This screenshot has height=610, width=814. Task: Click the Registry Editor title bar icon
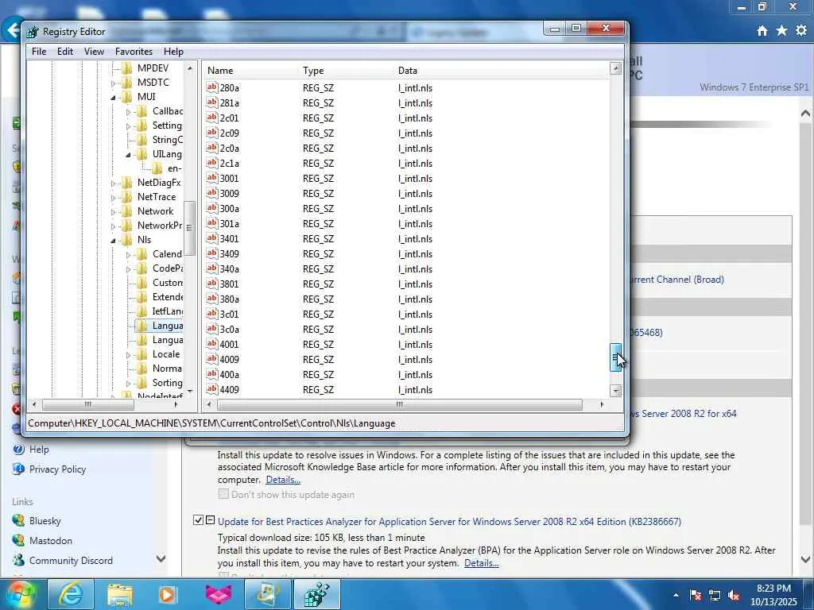pyautogui.click(x=32, y=32)
